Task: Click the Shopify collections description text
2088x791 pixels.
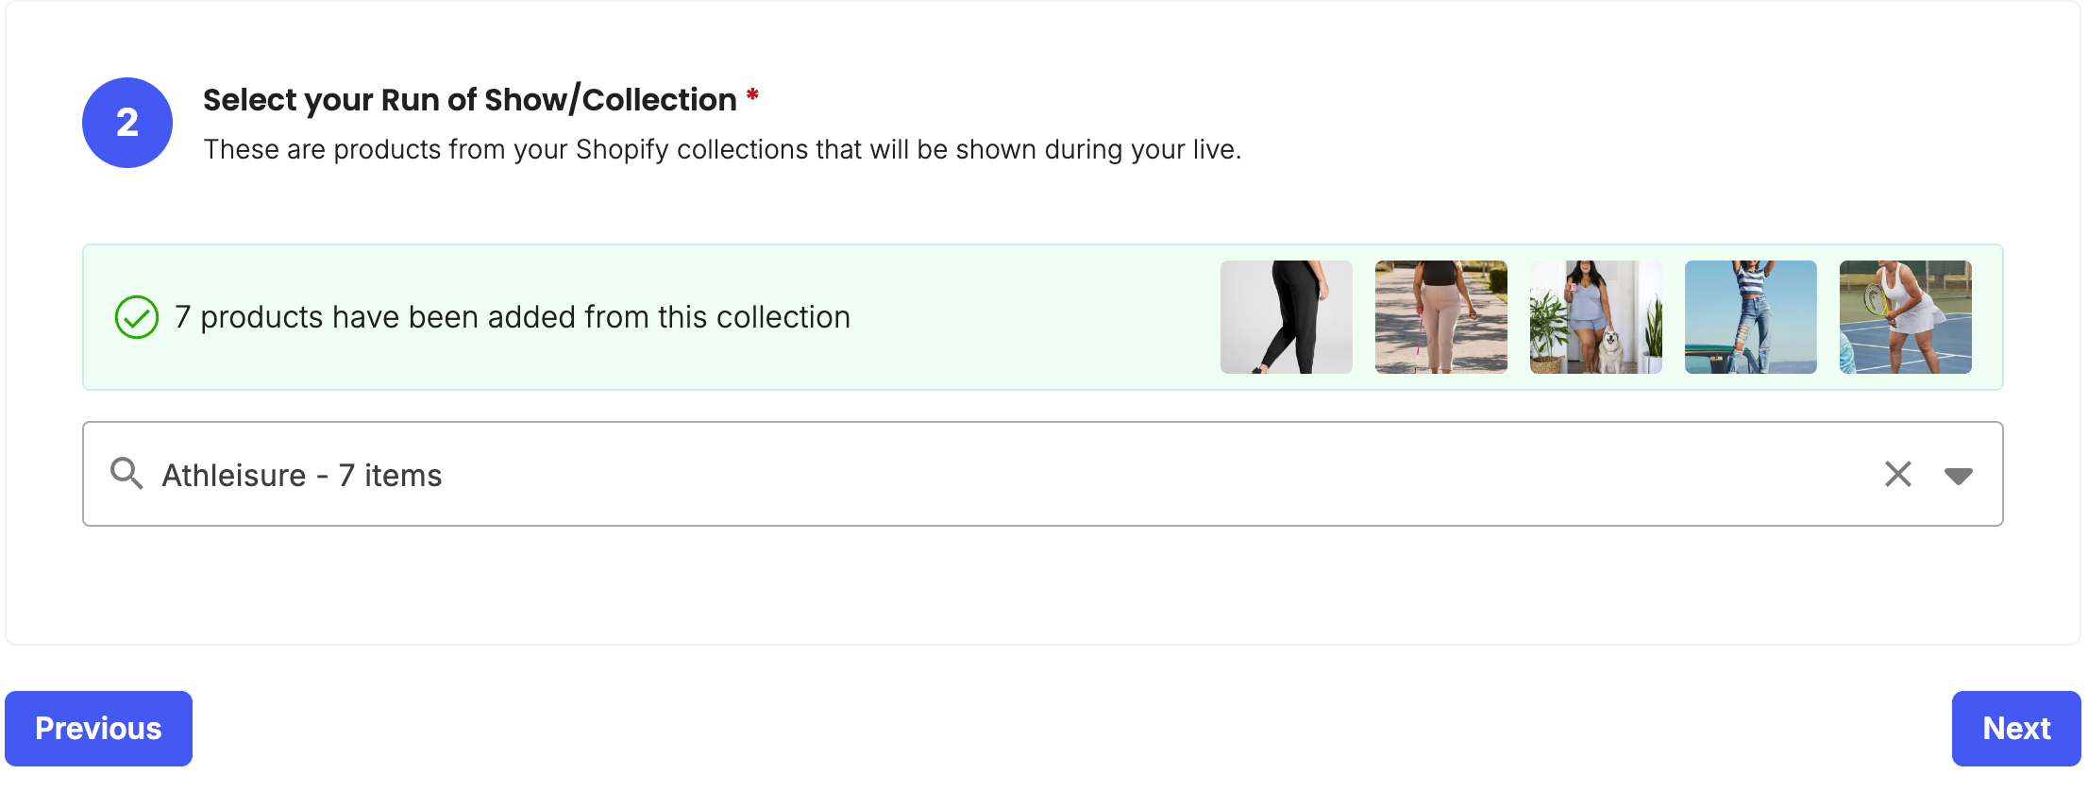Action: coord(722,149)
